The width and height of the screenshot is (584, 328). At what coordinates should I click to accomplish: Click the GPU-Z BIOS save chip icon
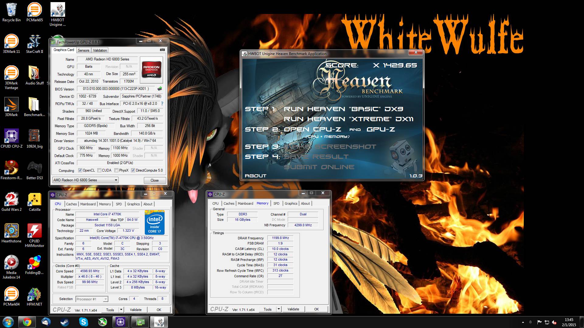pyautogui.click(x=159, y=89)
